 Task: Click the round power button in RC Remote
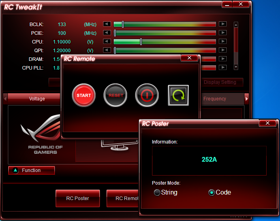[x=147, y=95]
